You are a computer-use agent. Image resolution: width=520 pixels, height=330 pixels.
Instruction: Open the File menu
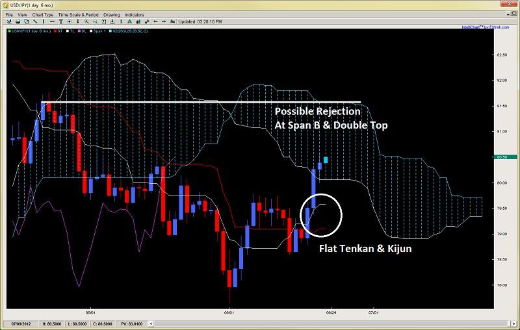(x=9, y=14)
